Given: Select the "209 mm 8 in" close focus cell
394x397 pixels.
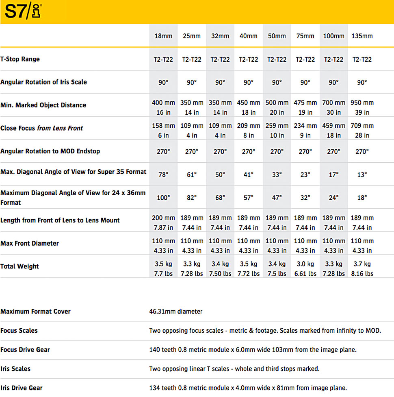Looking at the screenshot, I should (x=248, y=131).
